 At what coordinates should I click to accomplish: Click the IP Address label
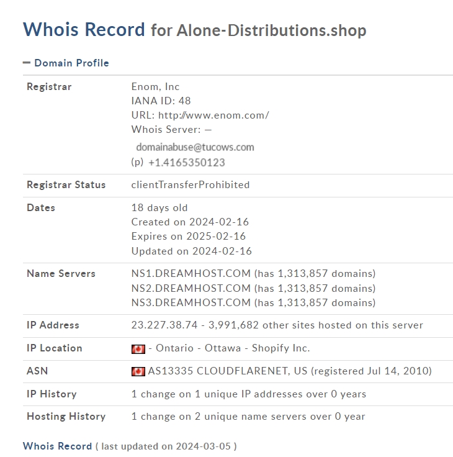coord(53,325)
